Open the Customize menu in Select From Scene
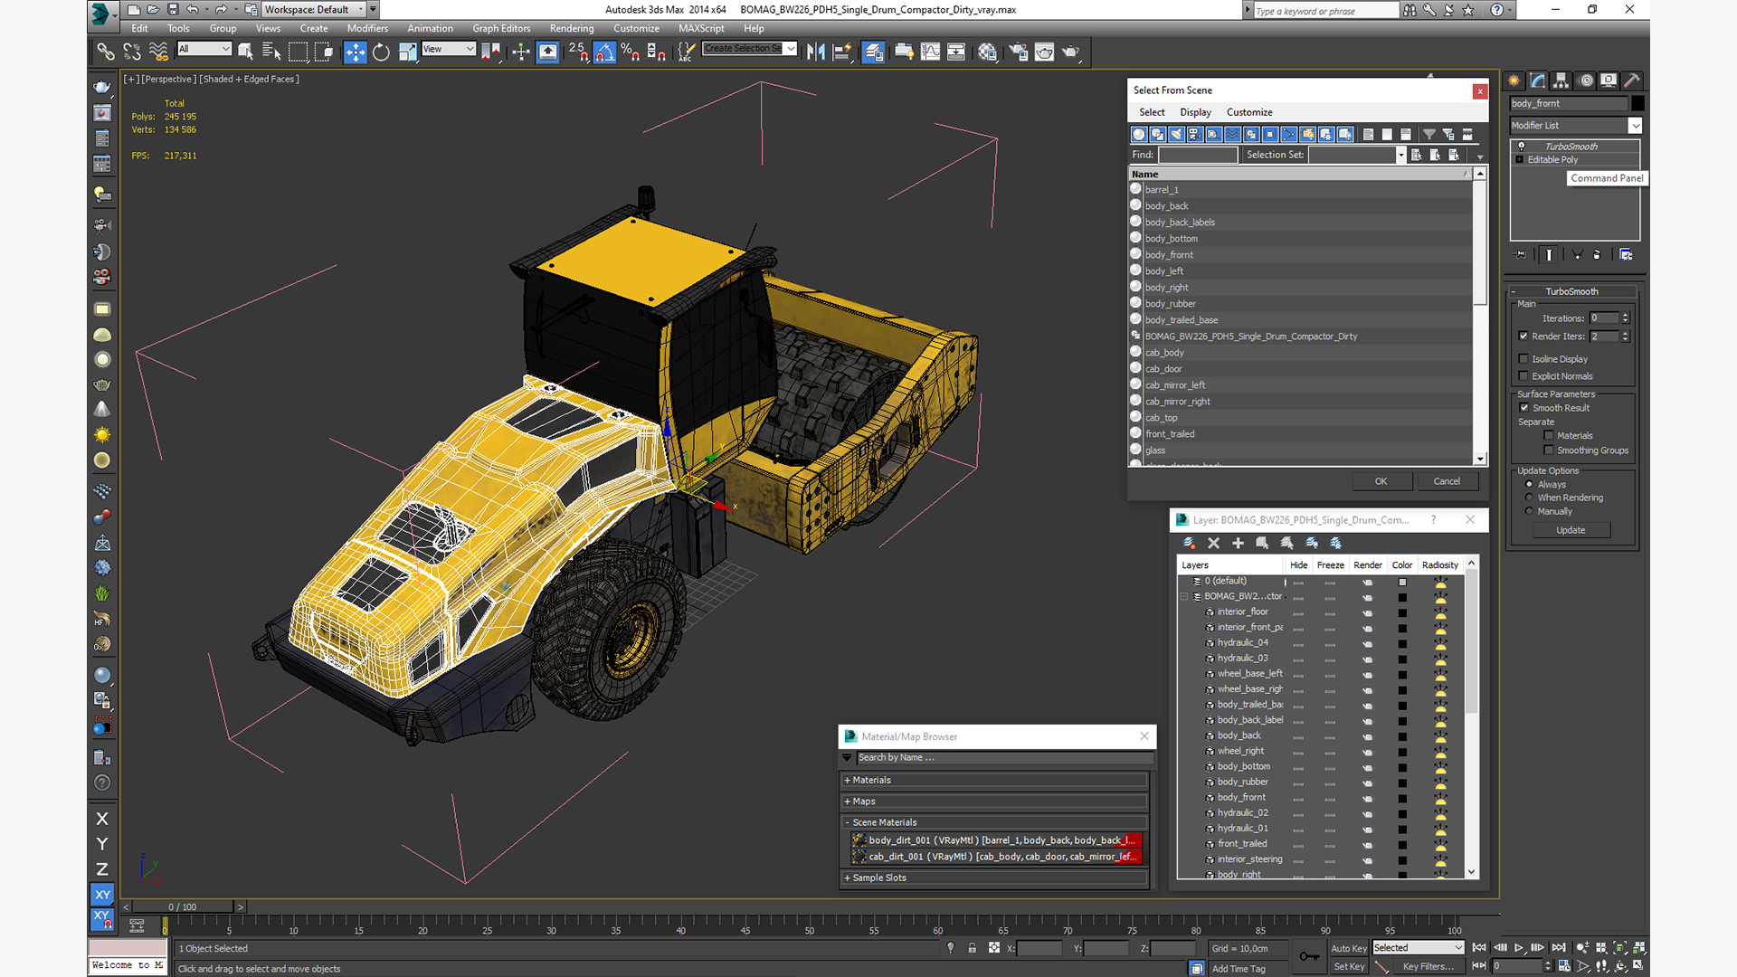1737x977 pixels. 1249,112
